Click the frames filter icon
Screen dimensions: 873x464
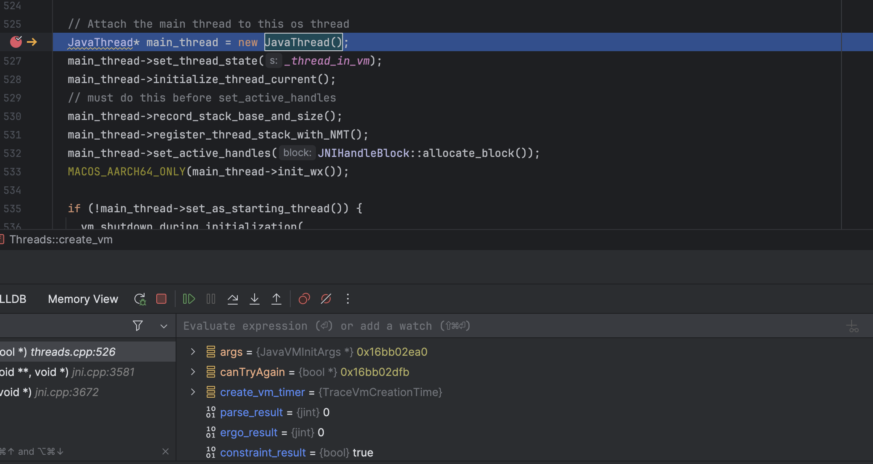pyautogui.click(x=137, y=326)
